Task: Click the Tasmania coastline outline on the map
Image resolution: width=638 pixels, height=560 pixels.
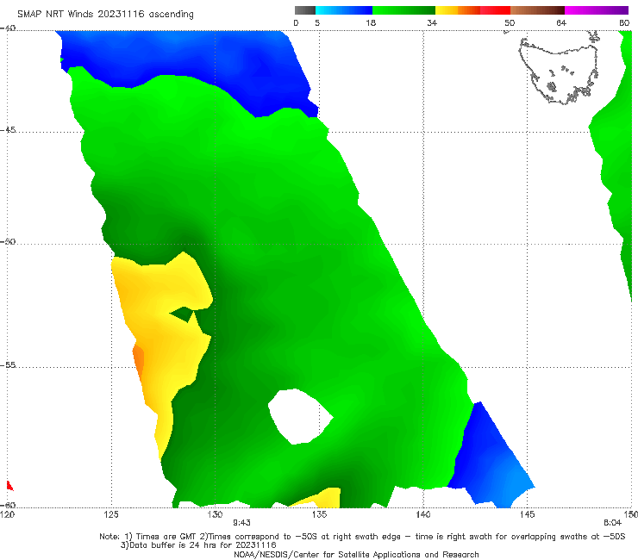Action: click(560, 69)
